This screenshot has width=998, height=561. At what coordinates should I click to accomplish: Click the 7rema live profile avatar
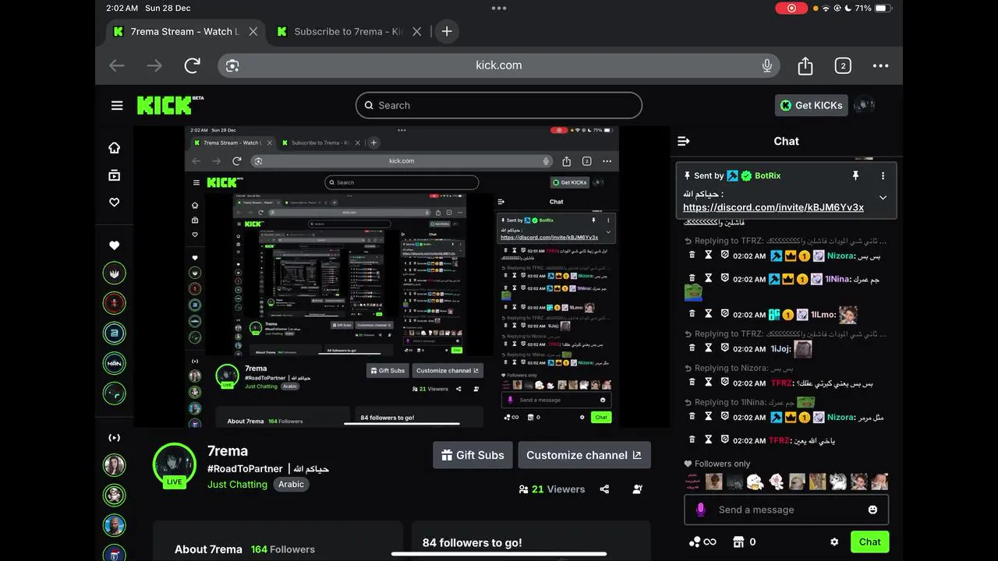coord(174,466)
